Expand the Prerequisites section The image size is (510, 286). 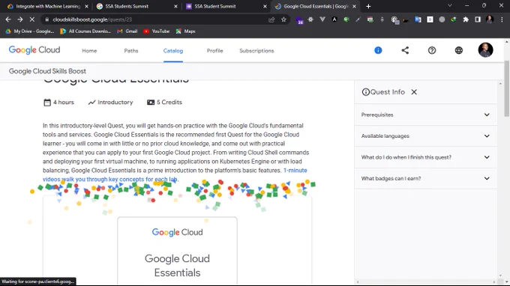tap(426, 115)
